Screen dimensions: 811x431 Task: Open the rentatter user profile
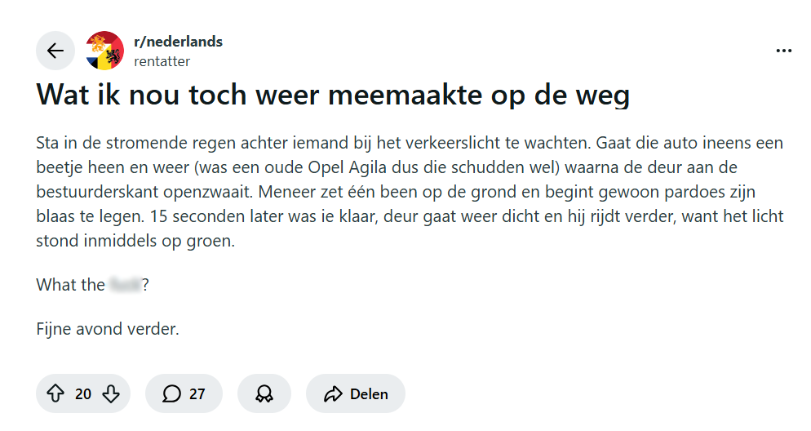click(162, 60)
